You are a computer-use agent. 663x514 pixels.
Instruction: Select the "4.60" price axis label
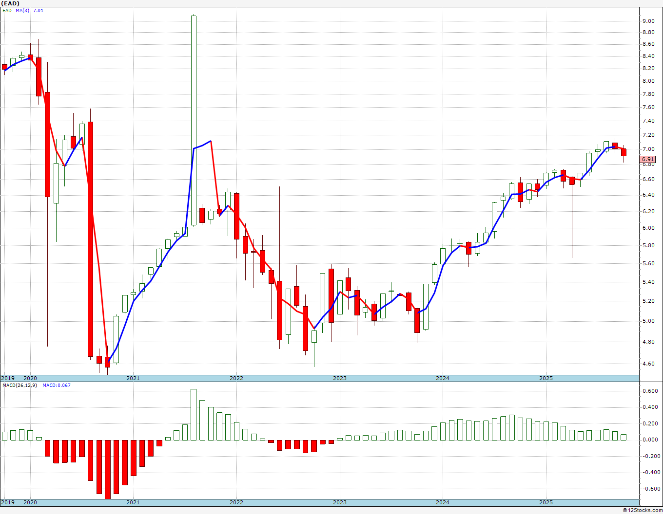click(x=648, y=364)
